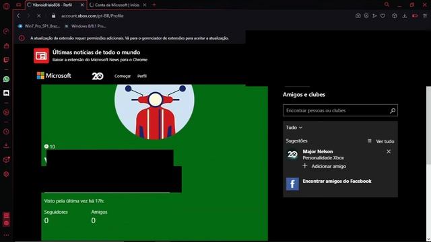Open GX Control speedometer icon in sidebar
The image size is (431, 242).
pos(6,32)
